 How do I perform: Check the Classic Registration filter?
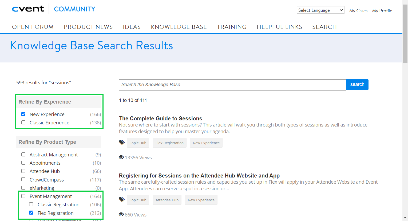pyautogui.click(x=31, y=204)
